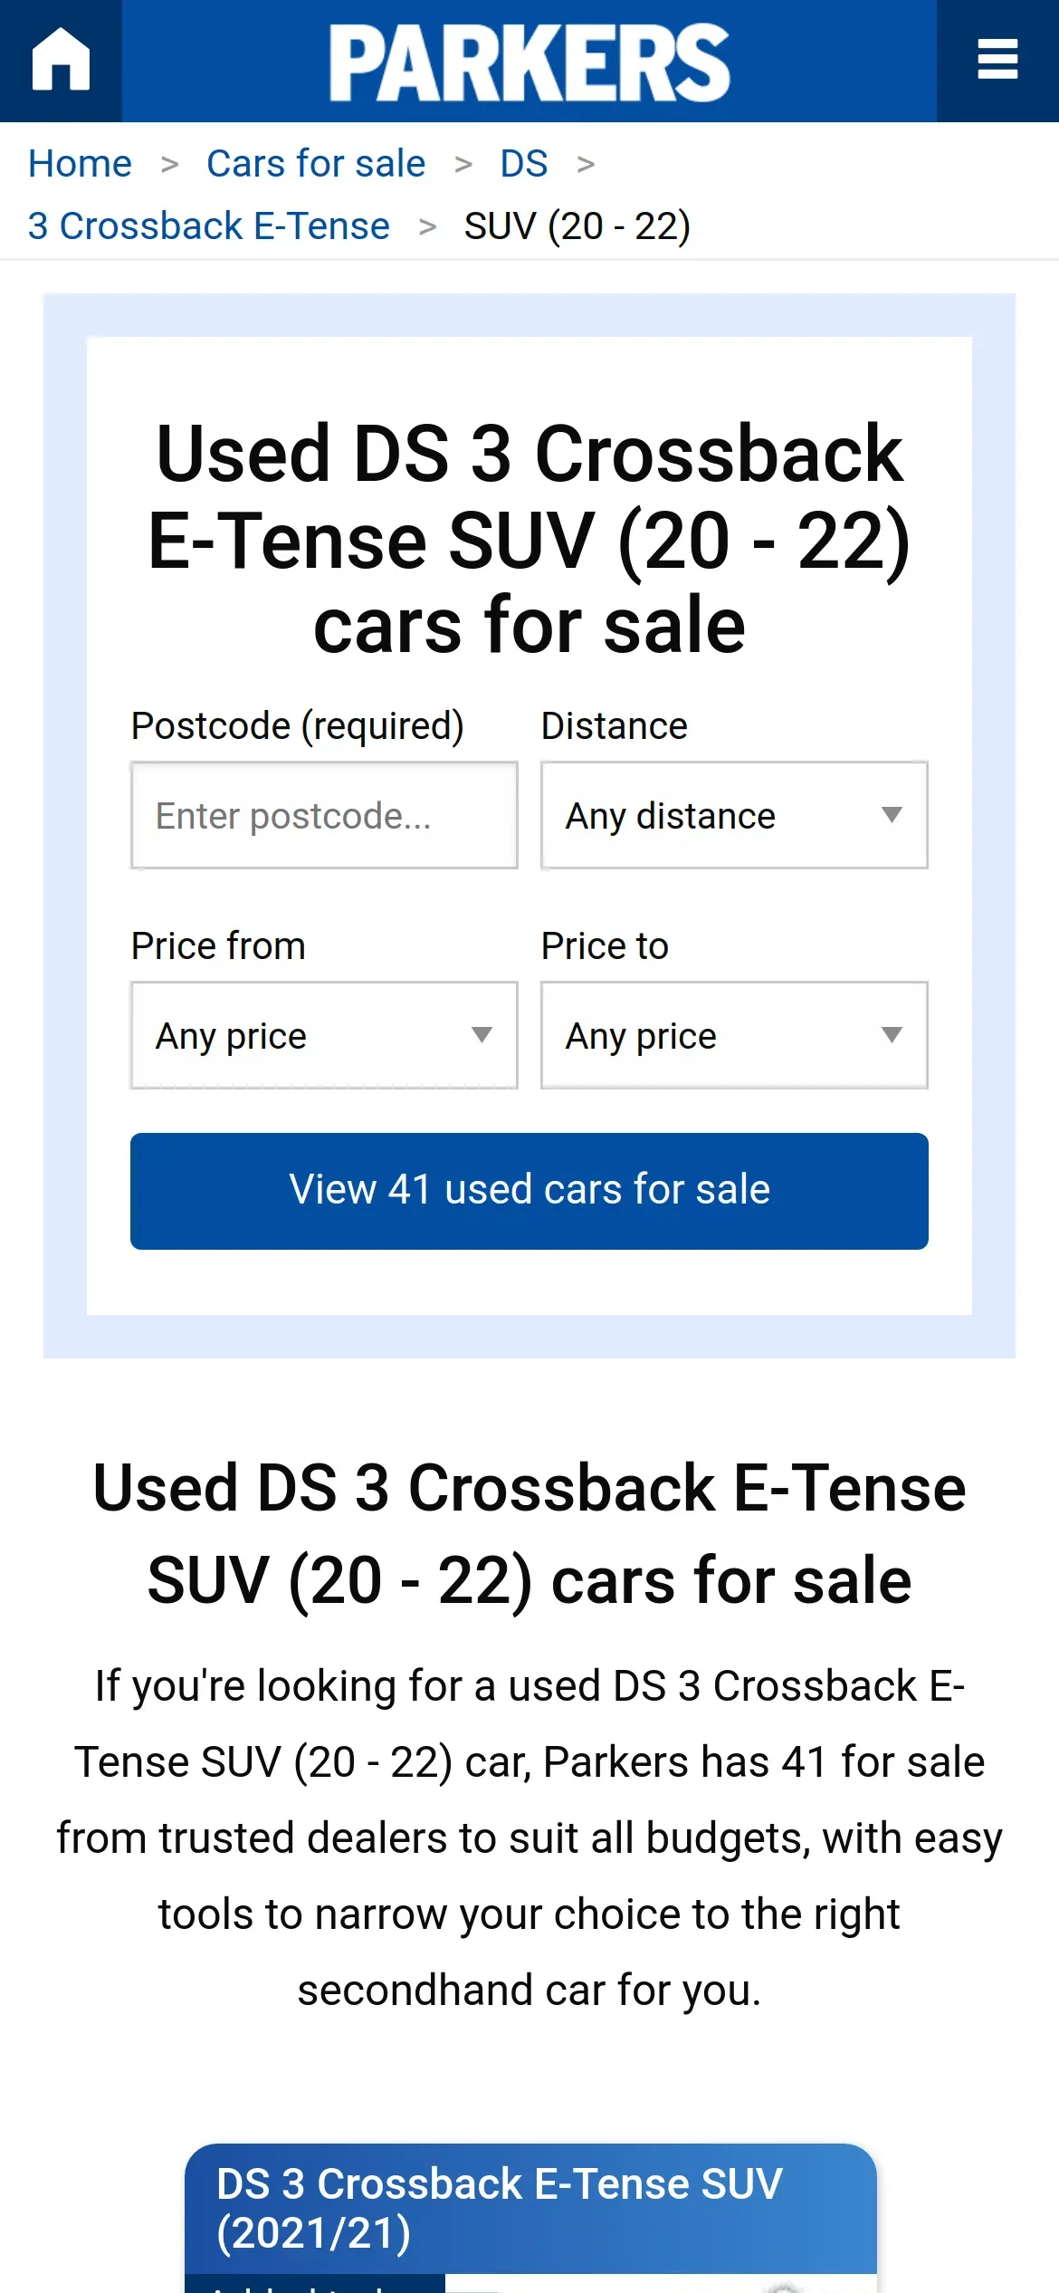Select the DS breadcrumb link
Image resolution: width=1059 pixels, height=2293 pixels.
coord(524,164)
